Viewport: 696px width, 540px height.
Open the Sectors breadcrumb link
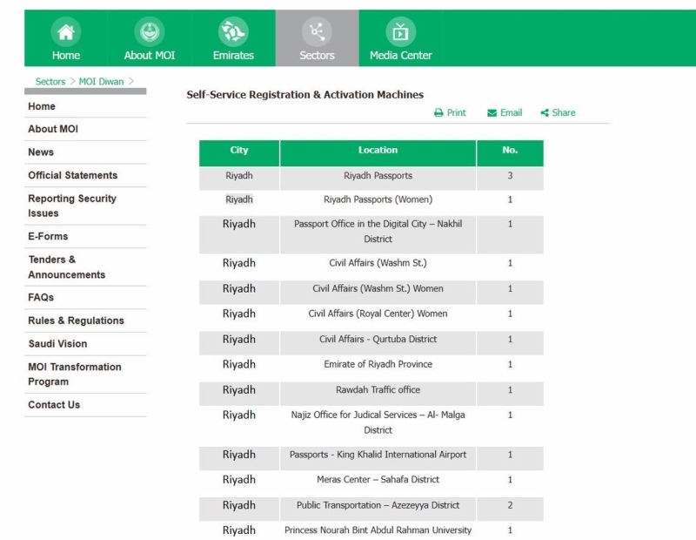point(50,82)
